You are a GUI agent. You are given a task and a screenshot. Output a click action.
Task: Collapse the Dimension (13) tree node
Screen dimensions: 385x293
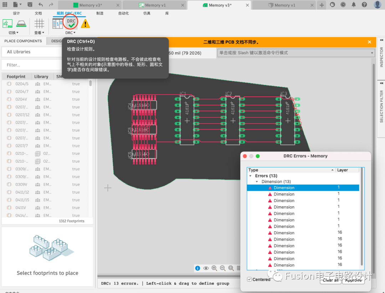257,182
